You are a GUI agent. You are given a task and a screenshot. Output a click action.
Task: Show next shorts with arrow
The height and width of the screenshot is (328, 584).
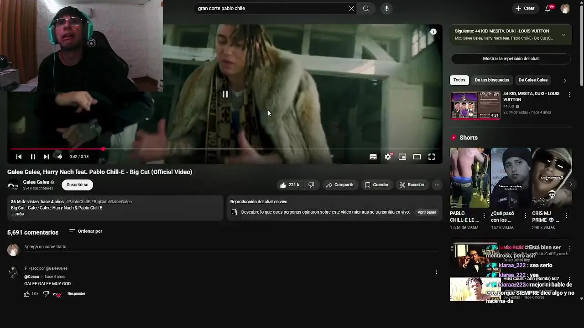570,184
